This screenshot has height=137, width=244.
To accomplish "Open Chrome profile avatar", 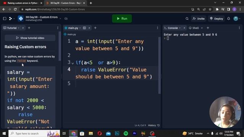I will coord(234,9).
